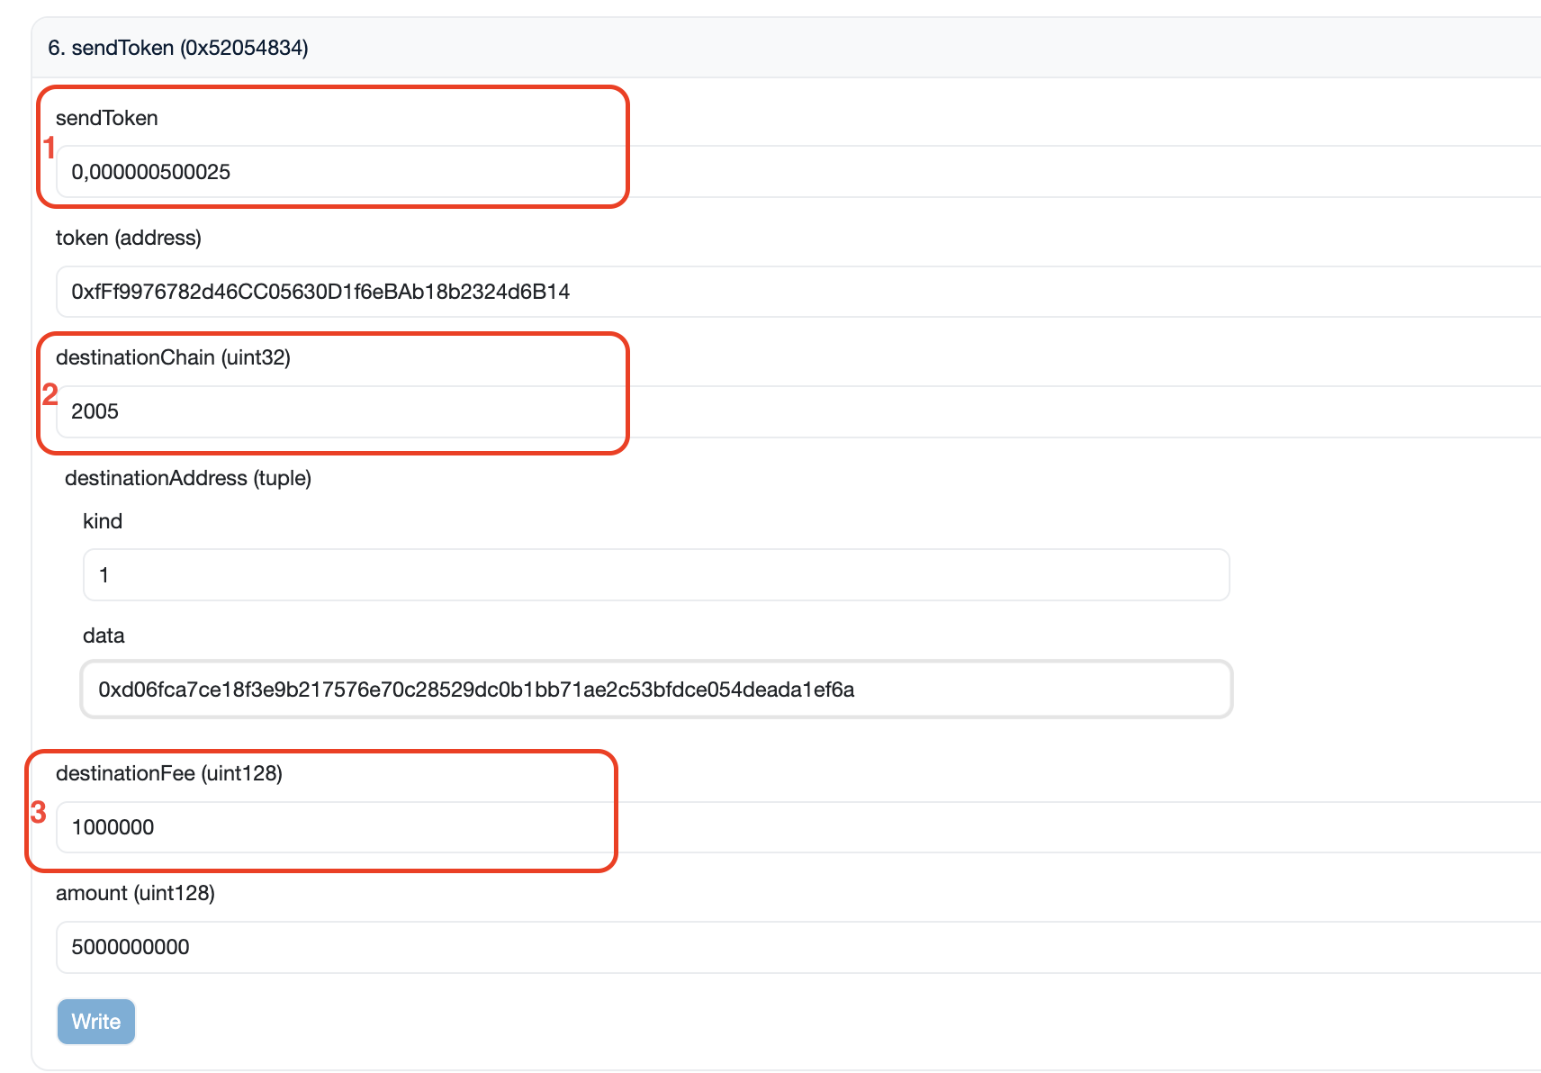Click the red annotation number 2
1541x1073 pixels.
pyautogui.click(x=50, y=394)
